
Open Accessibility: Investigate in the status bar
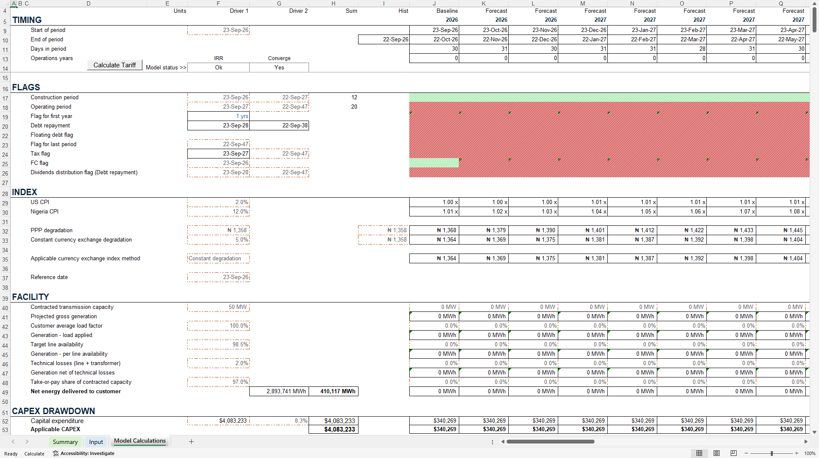click(84, 453)
